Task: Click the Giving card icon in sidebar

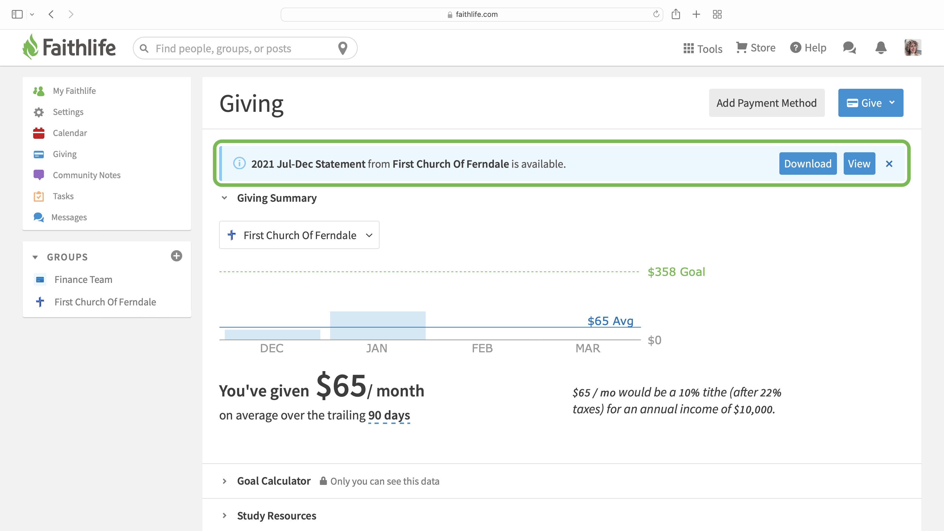Action: (x=39, y=154)
